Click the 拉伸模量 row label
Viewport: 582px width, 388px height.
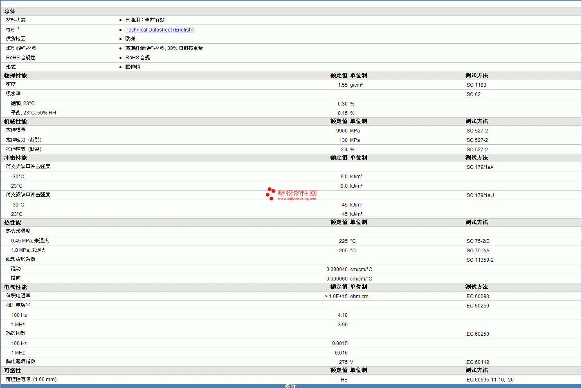[x=16, y=130]
